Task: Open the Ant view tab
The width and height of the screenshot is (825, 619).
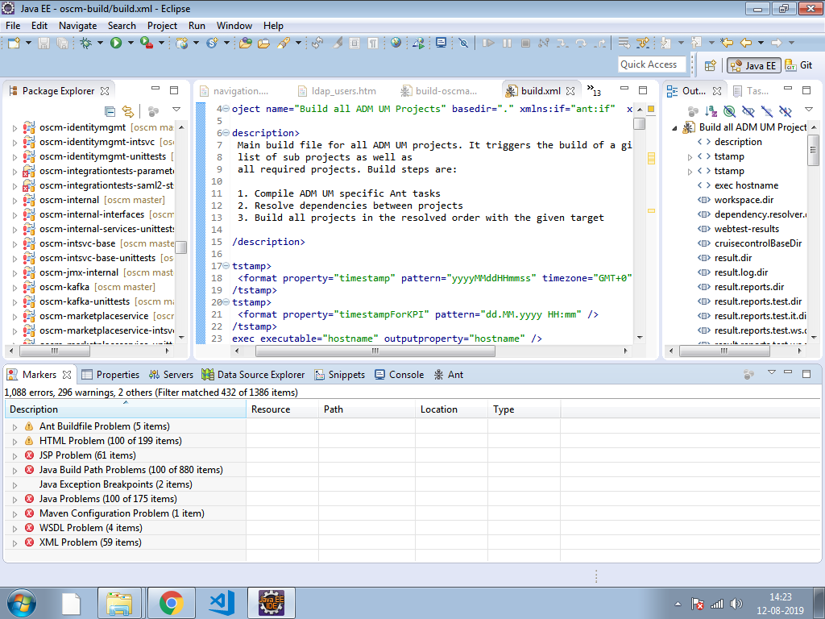Action: tap(448, 375)
